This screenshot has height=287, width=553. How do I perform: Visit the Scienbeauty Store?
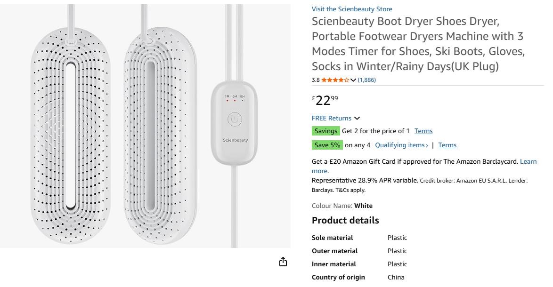[x=352, y=9]
